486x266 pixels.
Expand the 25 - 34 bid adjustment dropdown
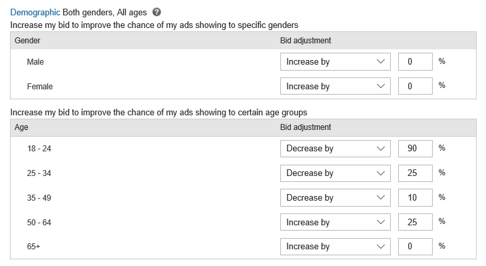[336, 173]
